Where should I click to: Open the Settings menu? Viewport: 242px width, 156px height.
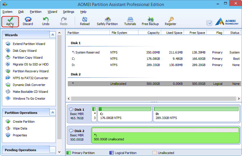tap(68, 12)
